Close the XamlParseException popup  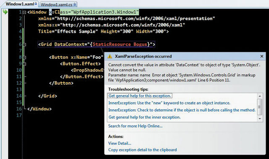[x=261, y=56]
